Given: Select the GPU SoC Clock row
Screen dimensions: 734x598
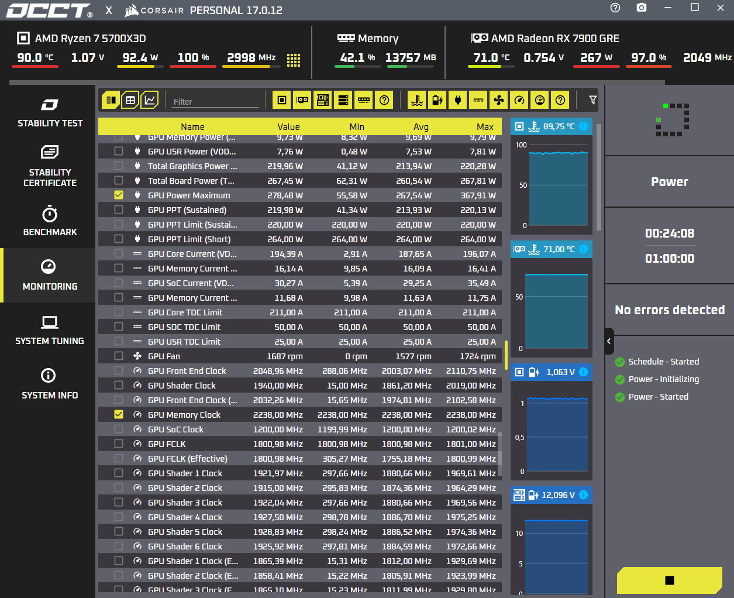Looking at the screenshot, I should point(300,429).
